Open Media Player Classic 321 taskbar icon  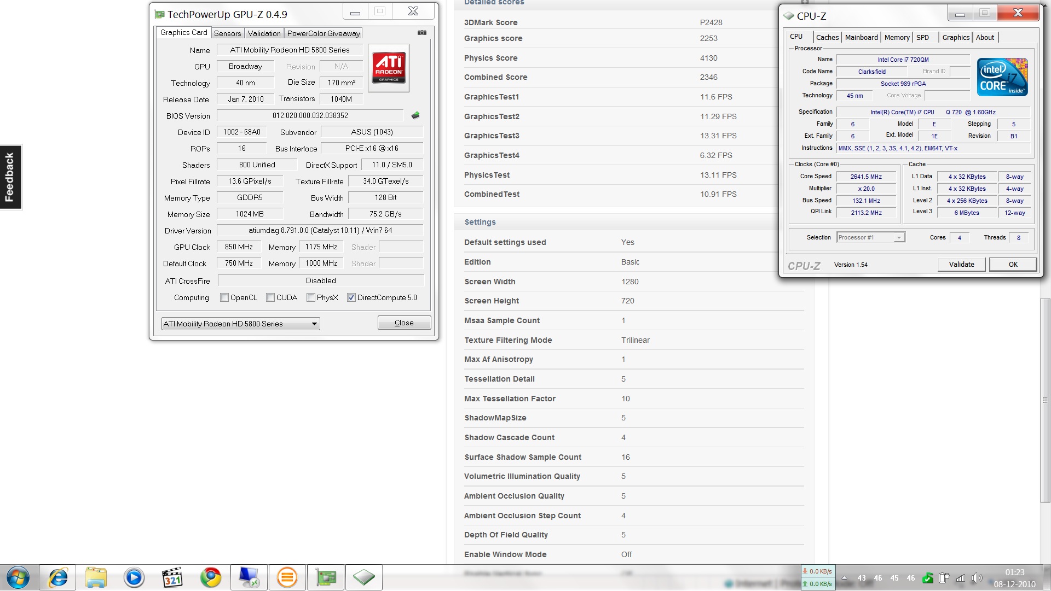point(172,577)
